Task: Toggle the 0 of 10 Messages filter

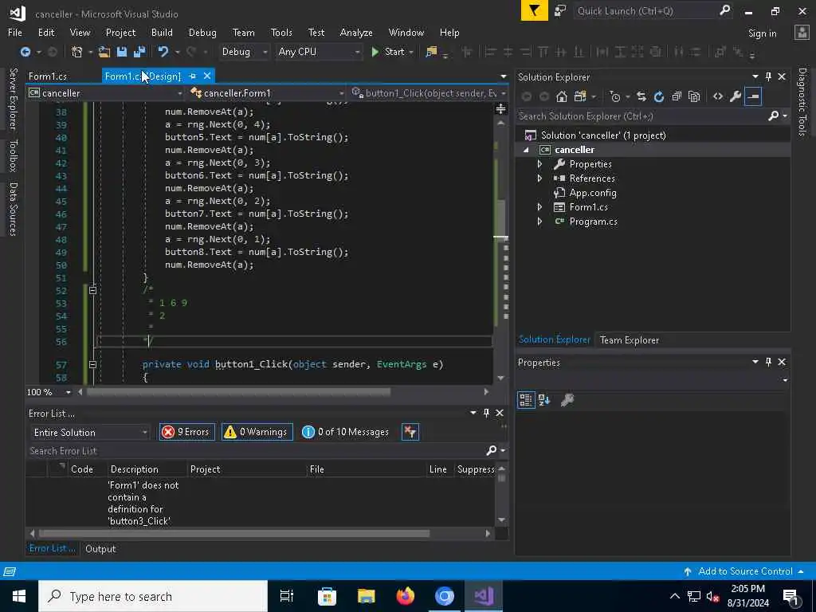Action: 346,432
